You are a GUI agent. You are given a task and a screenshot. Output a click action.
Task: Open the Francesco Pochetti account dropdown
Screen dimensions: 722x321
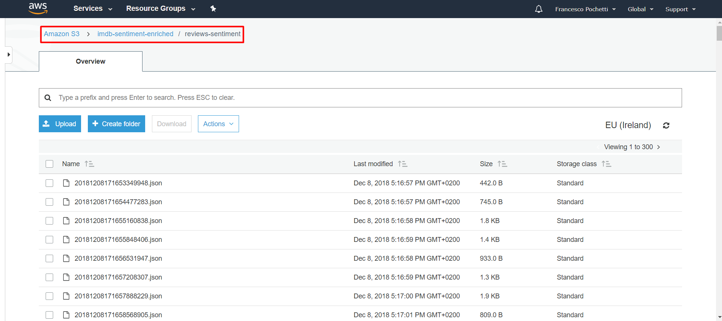click(585, 9)
